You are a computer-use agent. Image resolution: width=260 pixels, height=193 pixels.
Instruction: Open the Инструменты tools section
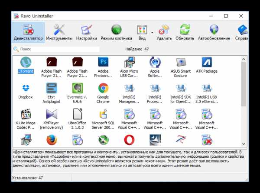pyautogui.click(x=59, y=32)
